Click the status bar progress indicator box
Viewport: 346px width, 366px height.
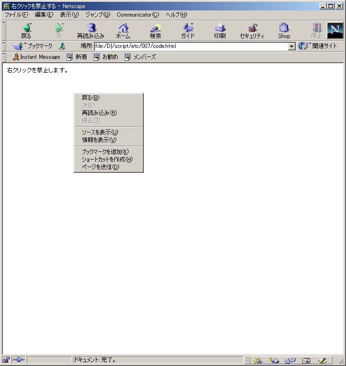pyautogui.click(x=49, y=360)
